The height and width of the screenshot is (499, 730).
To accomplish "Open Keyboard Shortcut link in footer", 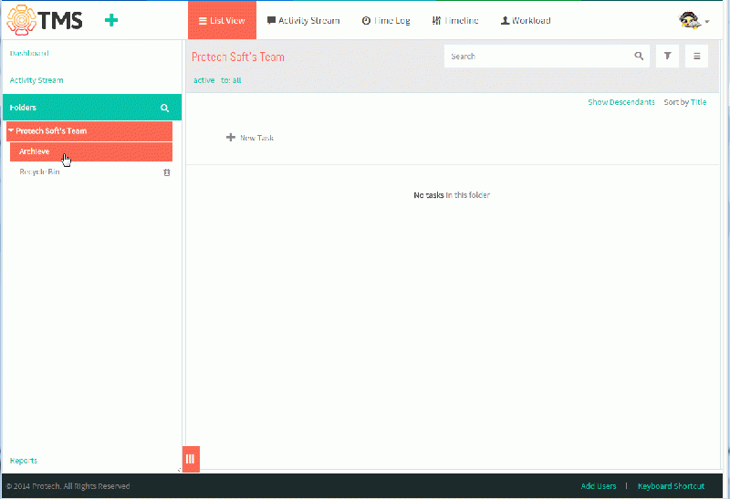I will pos(671,486).
